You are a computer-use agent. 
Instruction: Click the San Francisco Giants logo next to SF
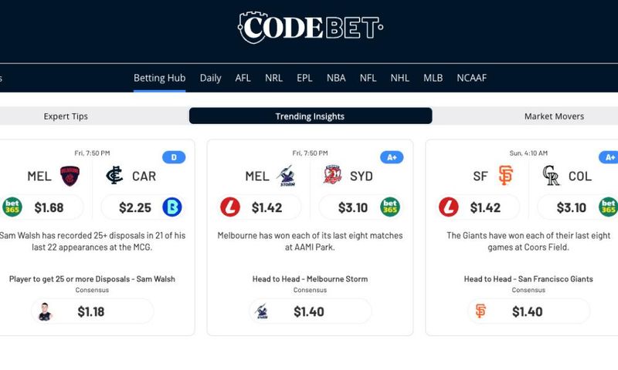tap(506, 176)
